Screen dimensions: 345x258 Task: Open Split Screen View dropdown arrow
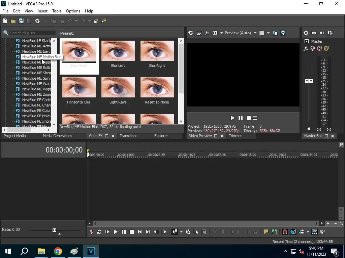[221, 33]
